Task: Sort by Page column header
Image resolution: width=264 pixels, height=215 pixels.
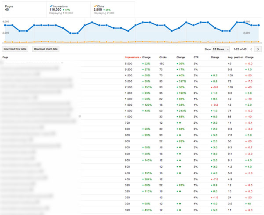Action: click(6, 57)
